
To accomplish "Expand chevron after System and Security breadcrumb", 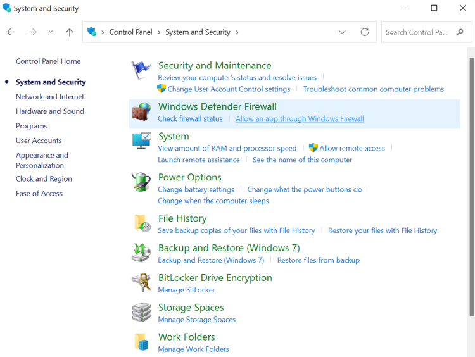I will [x=237, y=32].
